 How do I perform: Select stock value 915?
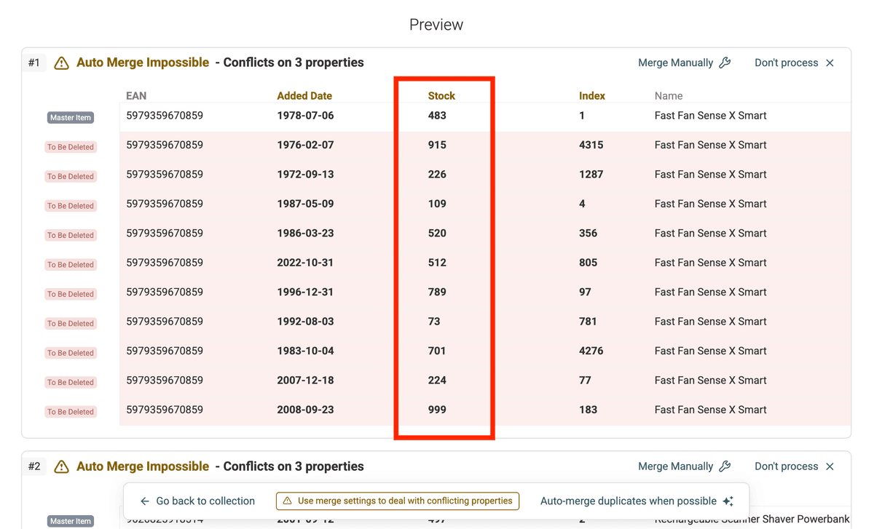437,146
